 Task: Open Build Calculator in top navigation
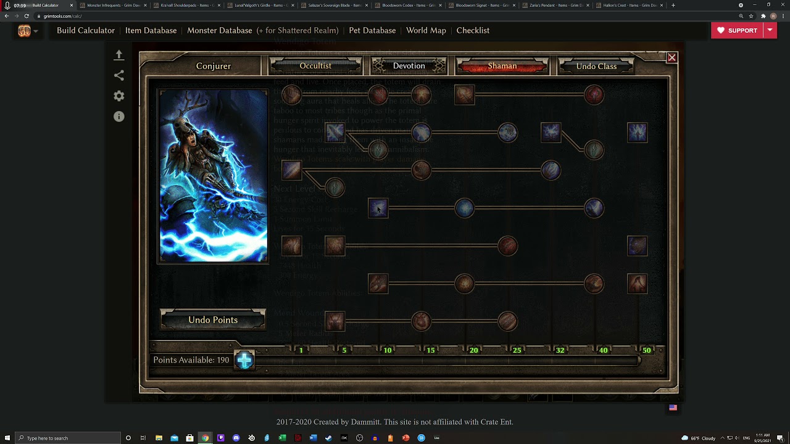pos(86,30)
